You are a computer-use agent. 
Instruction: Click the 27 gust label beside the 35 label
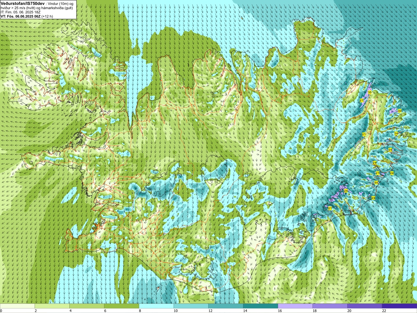click(362, 101)
